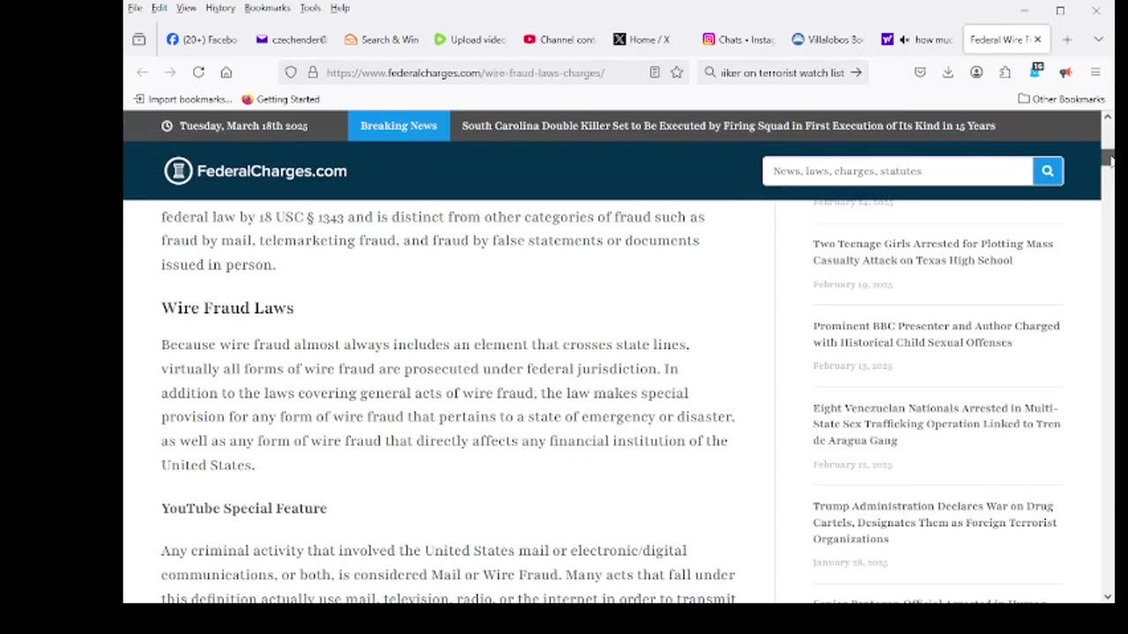Screen dimensions: 1128x634
Task: Switch to the Instagram Chats tab
Action: [x=738, y=40]
